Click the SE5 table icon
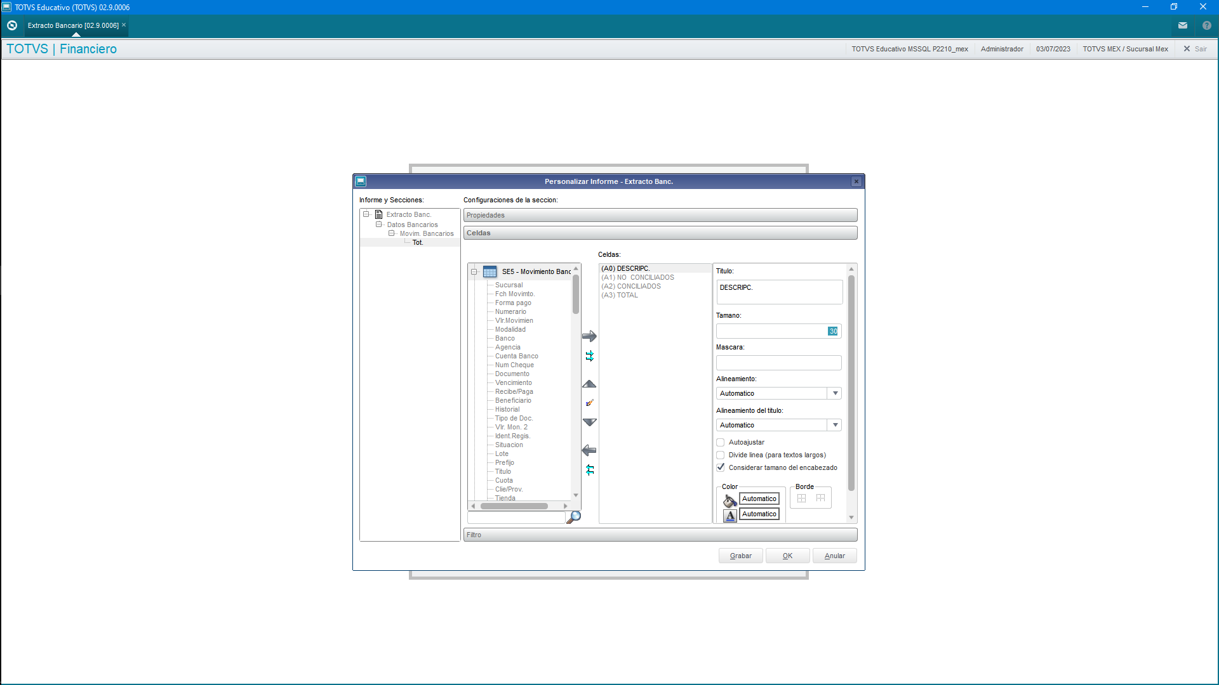Screen dimensions: 1219x685 coord(490,271)
